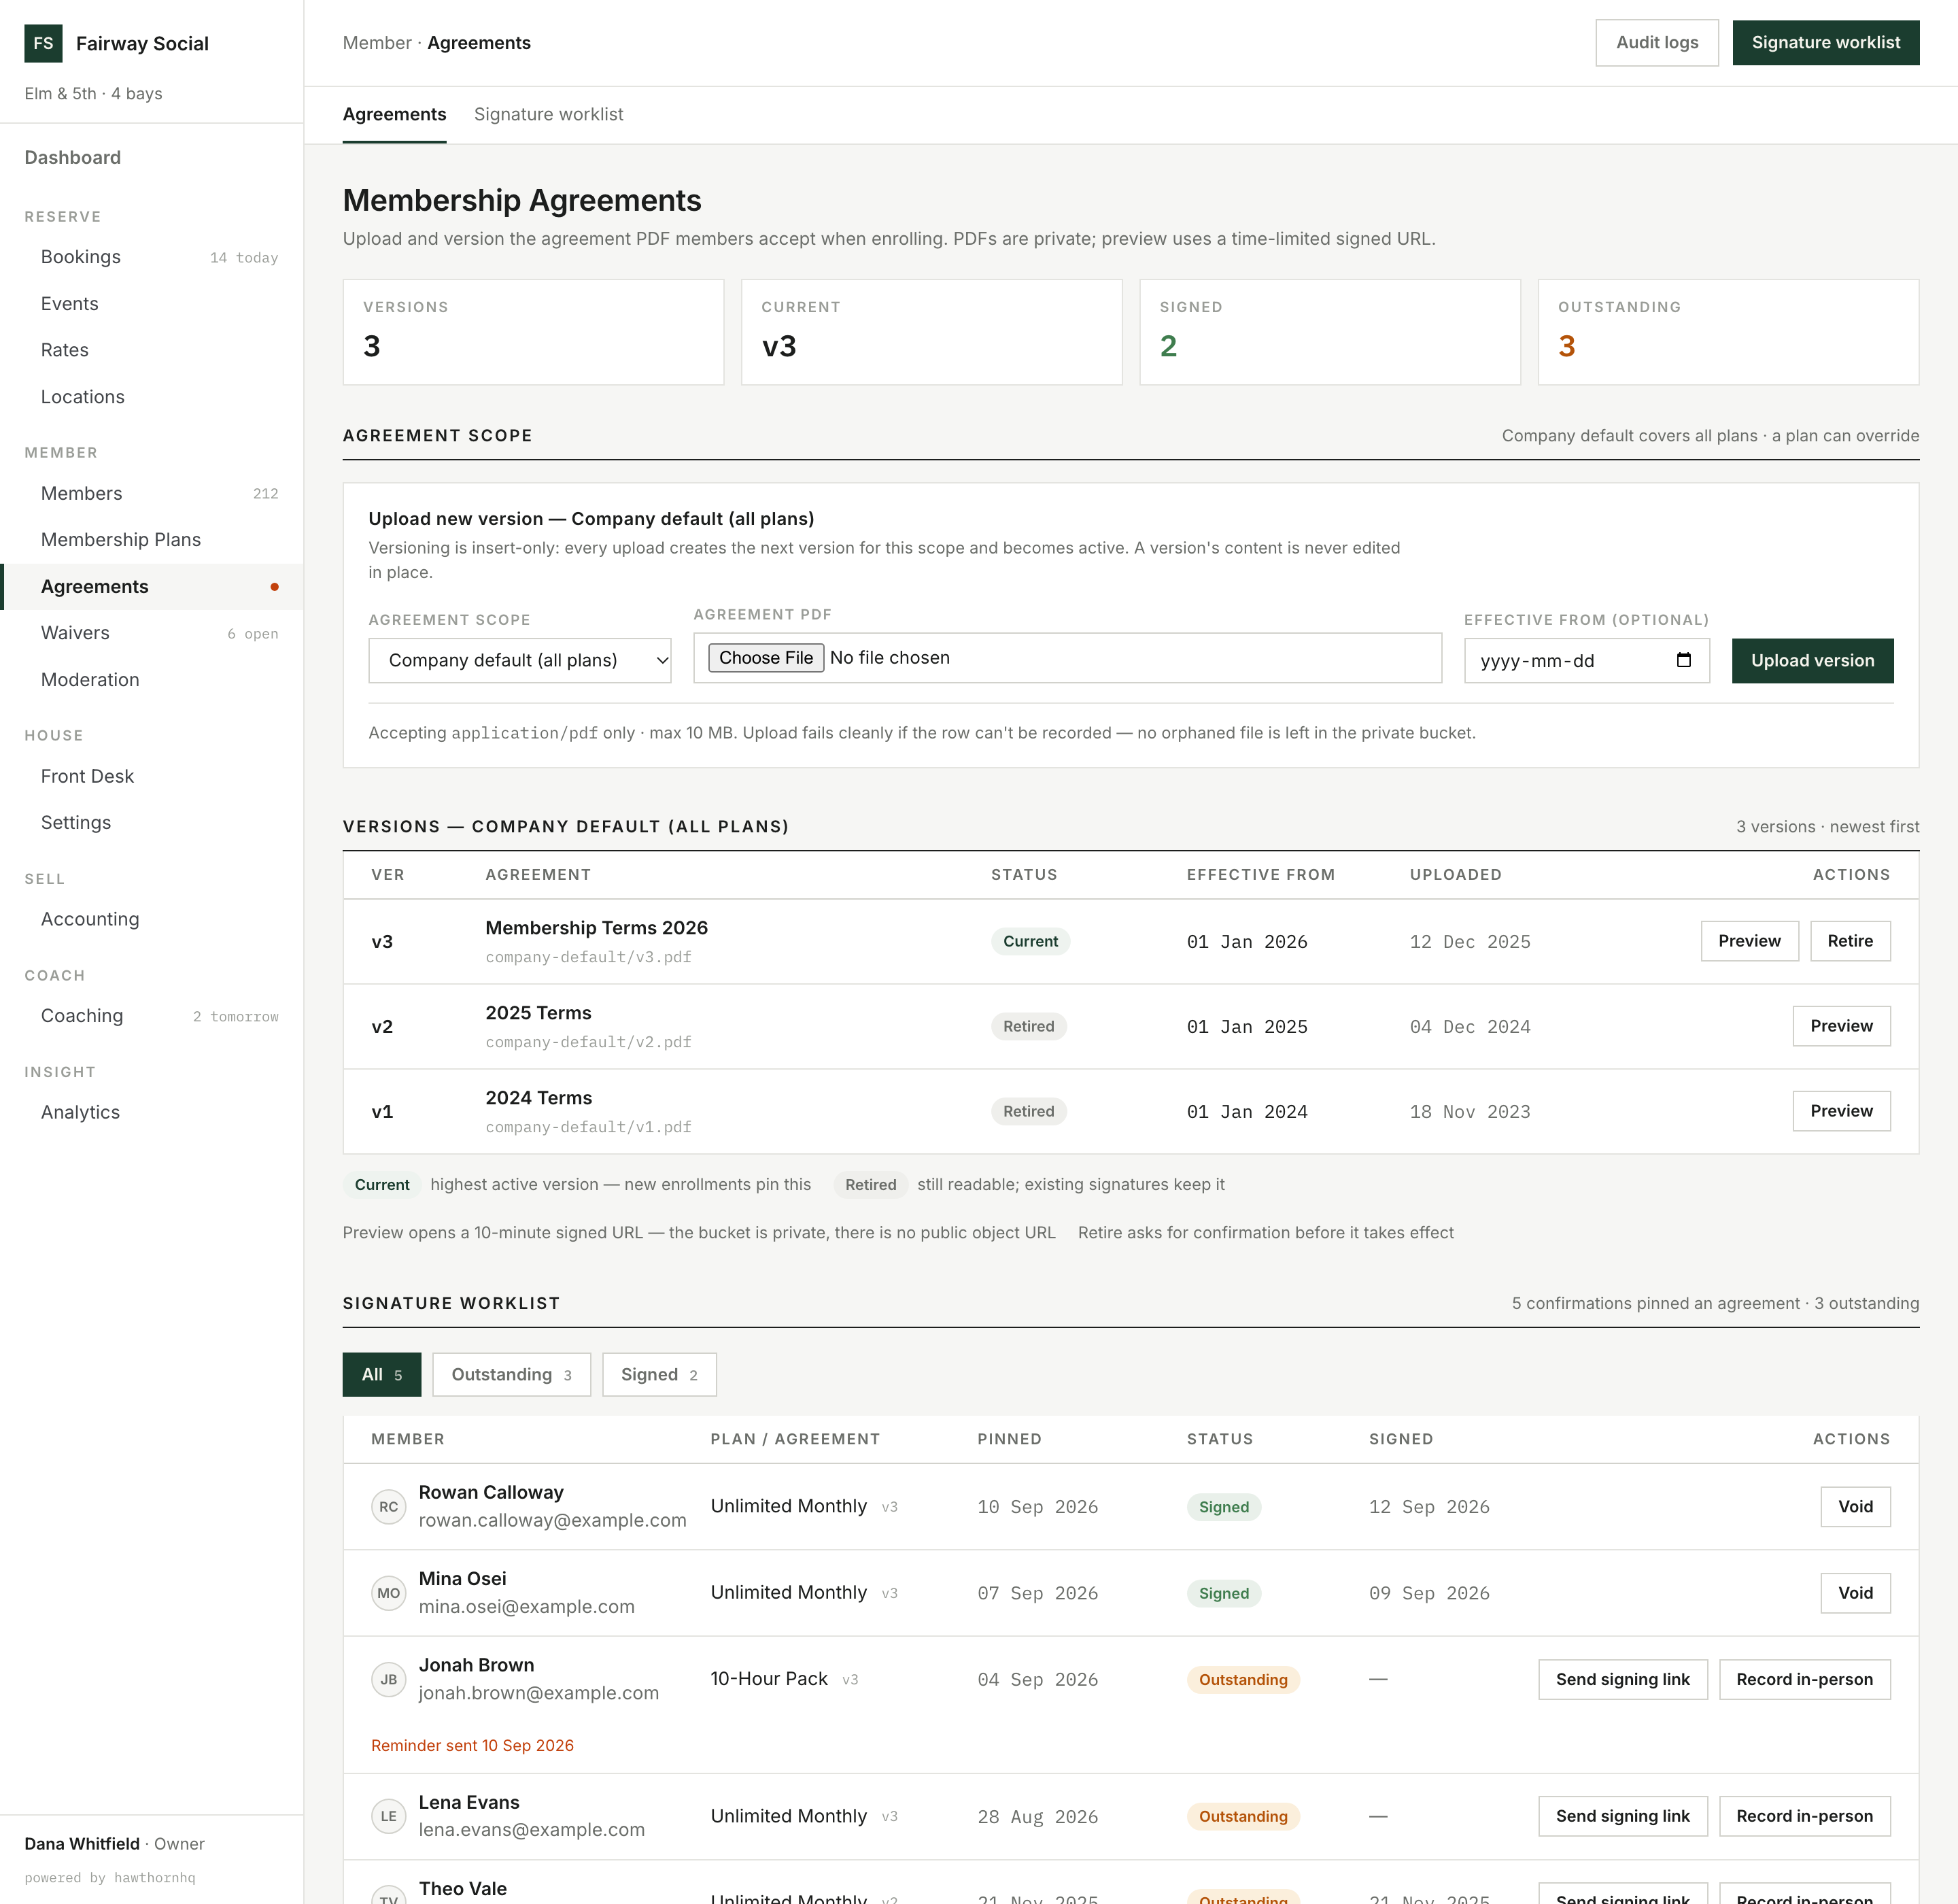Open Waivers page

coord(152,633)
